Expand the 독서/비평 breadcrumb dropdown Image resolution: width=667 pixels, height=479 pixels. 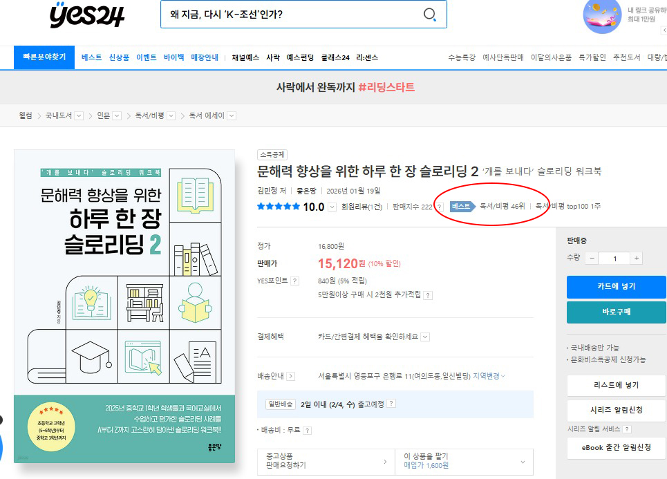(171, 115)
